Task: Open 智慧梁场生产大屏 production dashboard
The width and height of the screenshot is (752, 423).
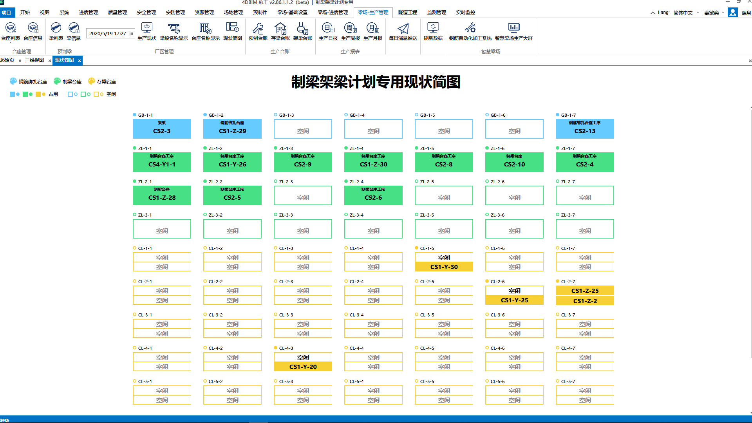Action: click(514, 31)
